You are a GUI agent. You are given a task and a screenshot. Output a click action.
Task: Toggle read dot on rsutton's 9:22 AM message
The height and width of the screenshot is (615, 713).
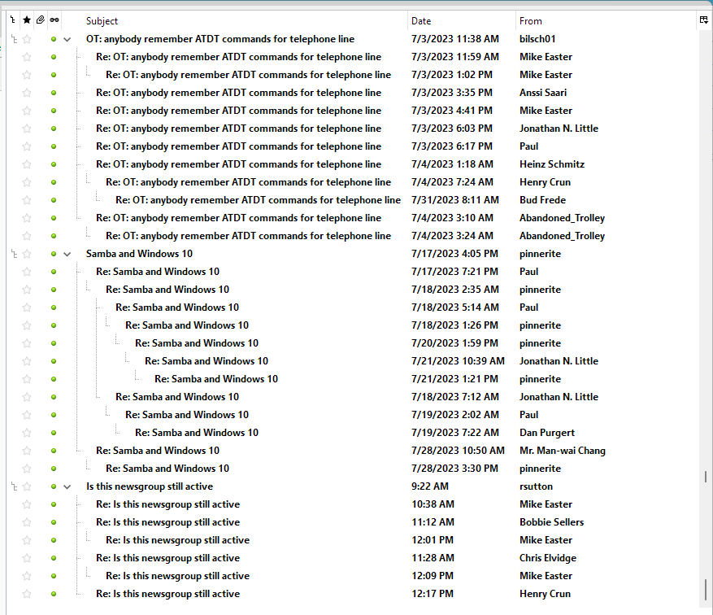[54, 486]
